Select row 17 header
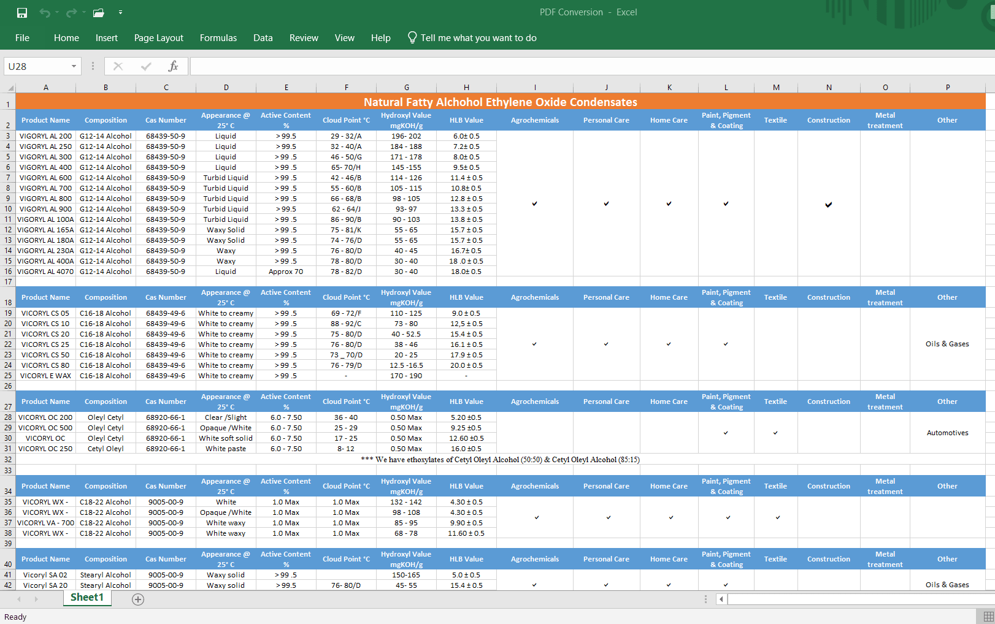The height and width of the screenshot is (624, 995). tap(8, 282)
